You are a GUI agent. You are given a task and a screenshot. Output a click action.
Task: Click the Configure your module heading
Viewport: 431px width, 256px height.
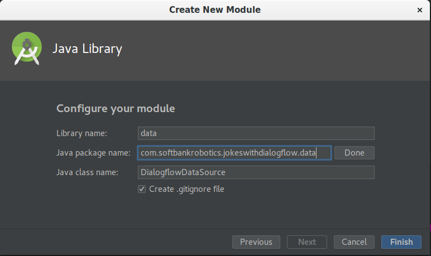point(116,109)
